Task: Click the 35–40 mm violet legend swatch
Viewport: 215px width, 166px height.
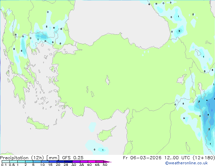Action: 84,162
